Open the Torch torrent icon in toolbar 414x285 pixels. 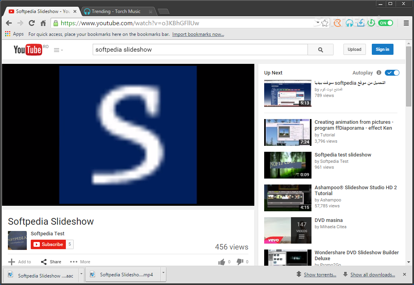[x=371, y=23]
